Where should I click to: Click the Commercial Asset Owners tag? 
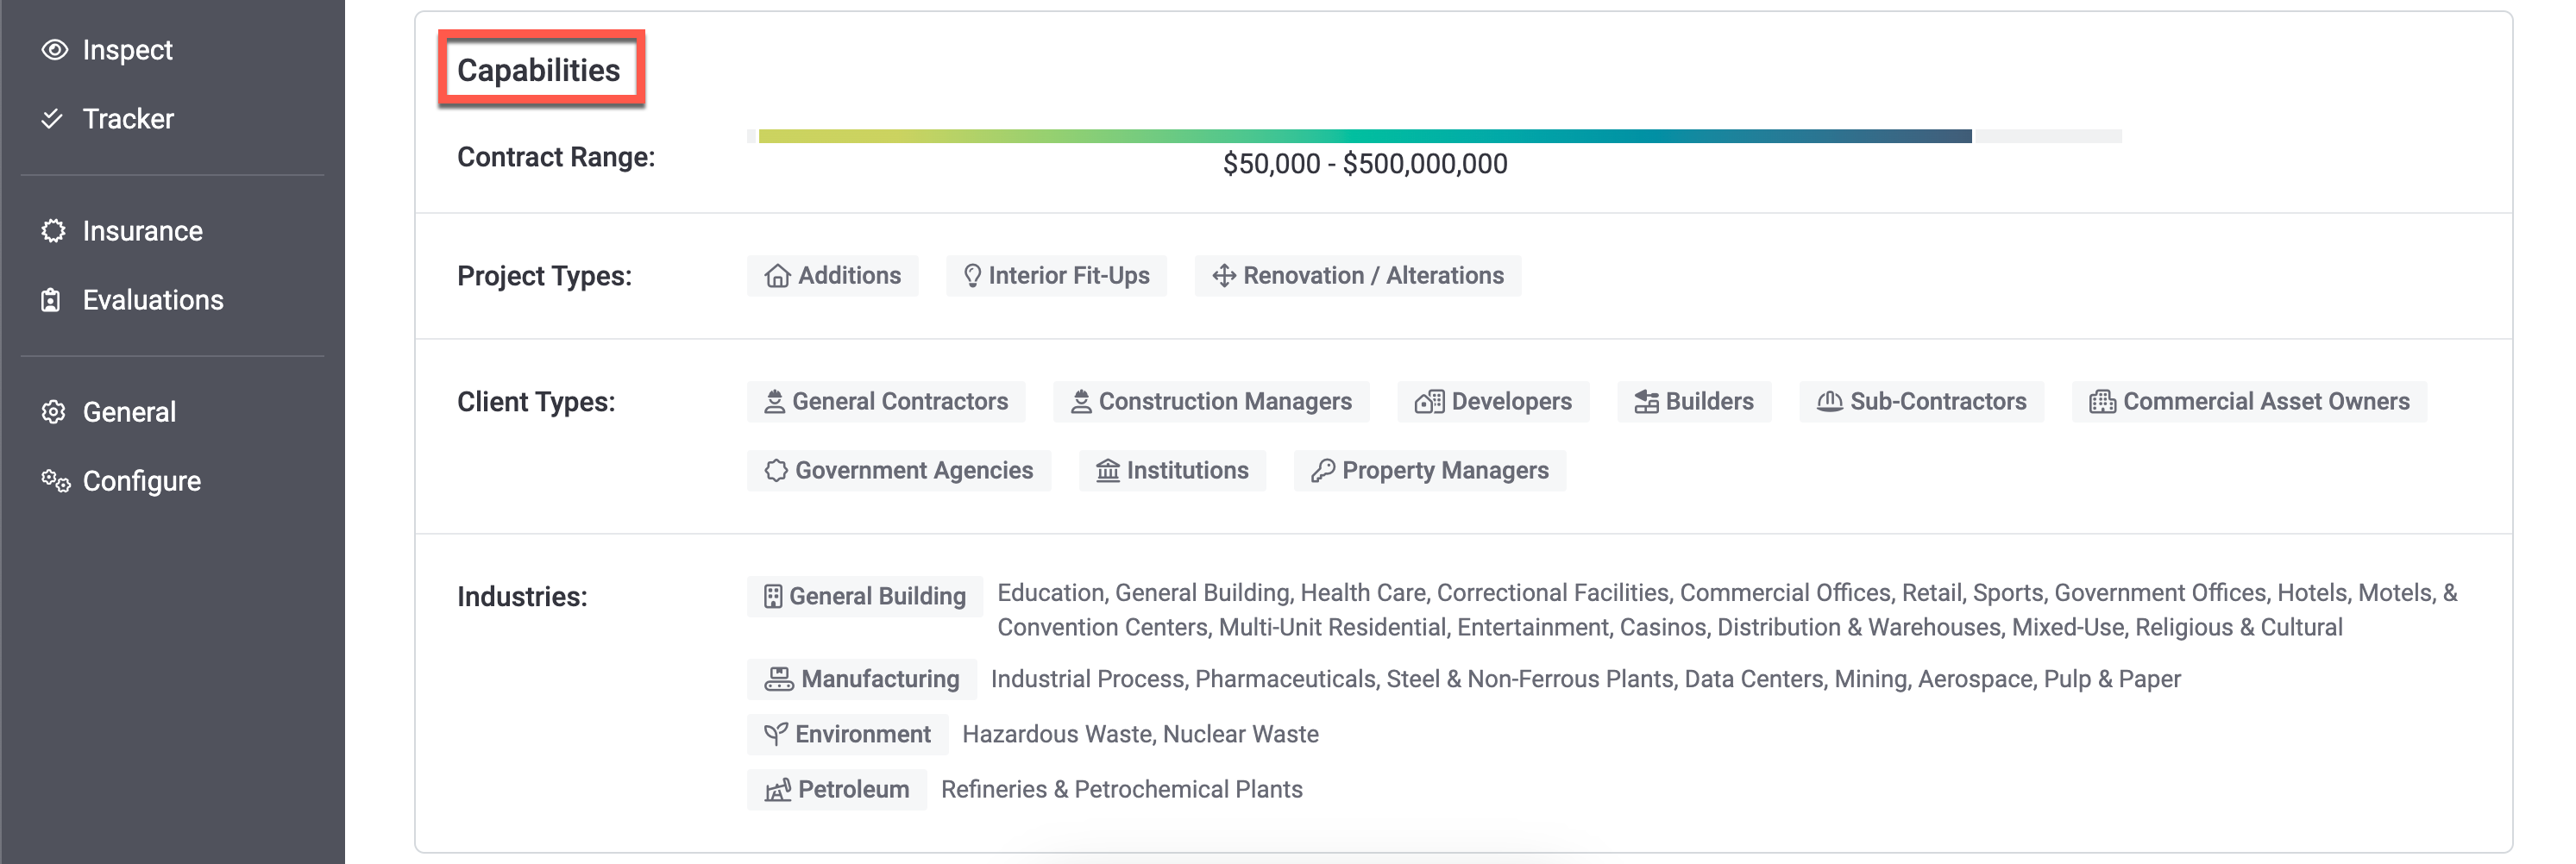[x=2248, y=402]
